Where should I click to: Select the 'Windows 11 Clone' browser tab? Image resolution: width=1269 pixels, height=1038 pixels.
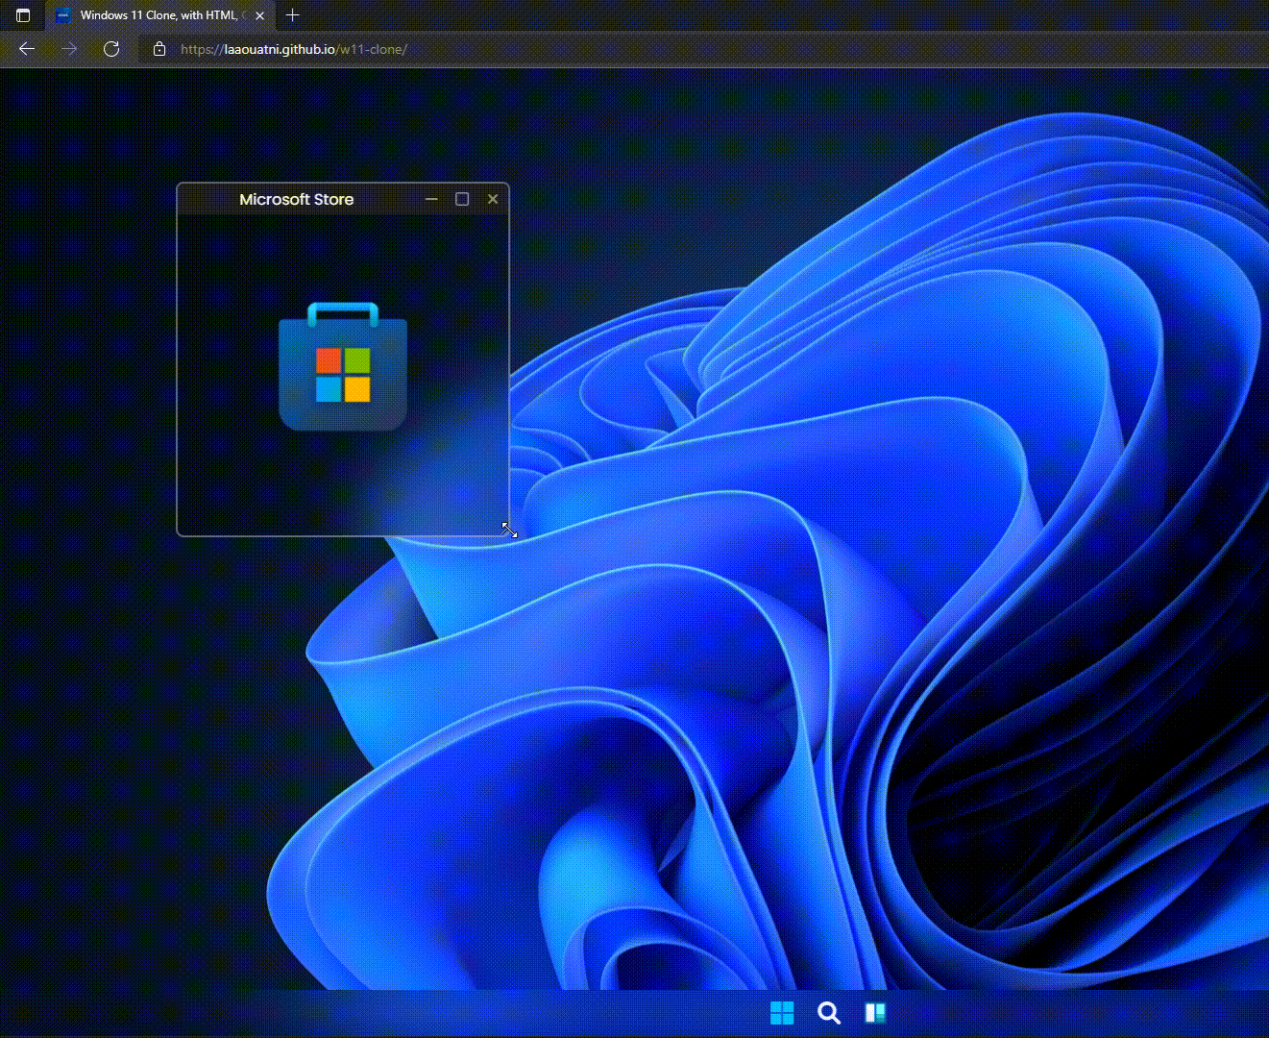pyautogui.click(x=154, y=15)
